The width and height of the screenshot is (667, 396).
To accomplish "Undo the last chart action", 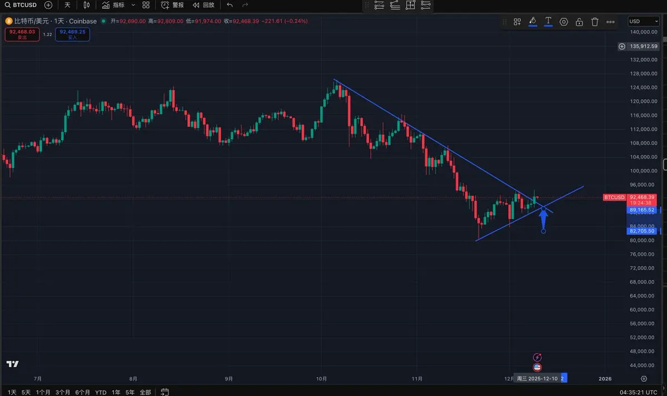I will [230, 5].
